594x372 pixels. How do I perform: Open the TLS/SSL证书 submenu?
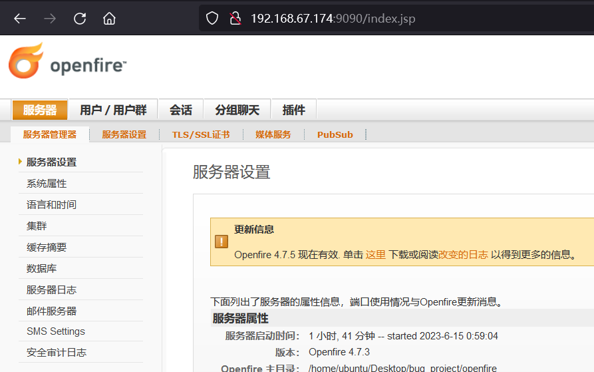click(200, 134)
